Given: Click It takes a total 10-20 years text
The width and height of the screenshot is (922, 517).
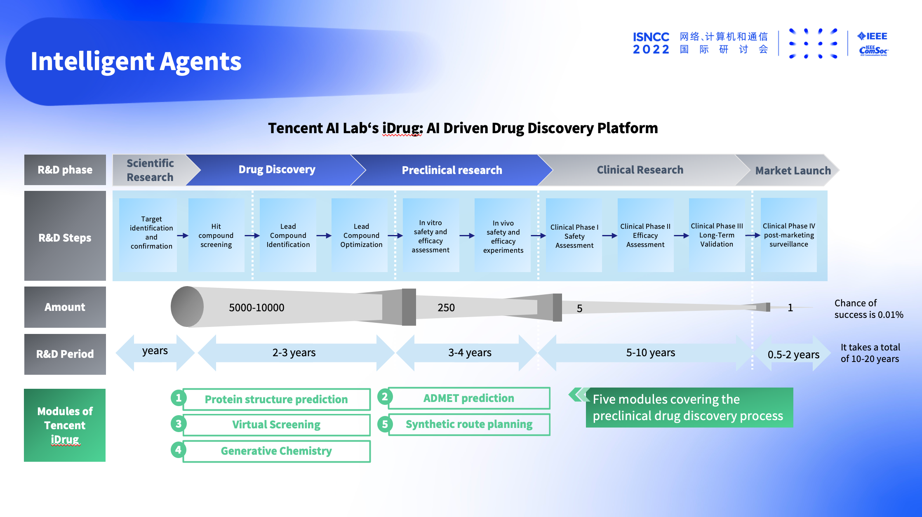Looking at the screenshot, I should click(x=870, y=353).
